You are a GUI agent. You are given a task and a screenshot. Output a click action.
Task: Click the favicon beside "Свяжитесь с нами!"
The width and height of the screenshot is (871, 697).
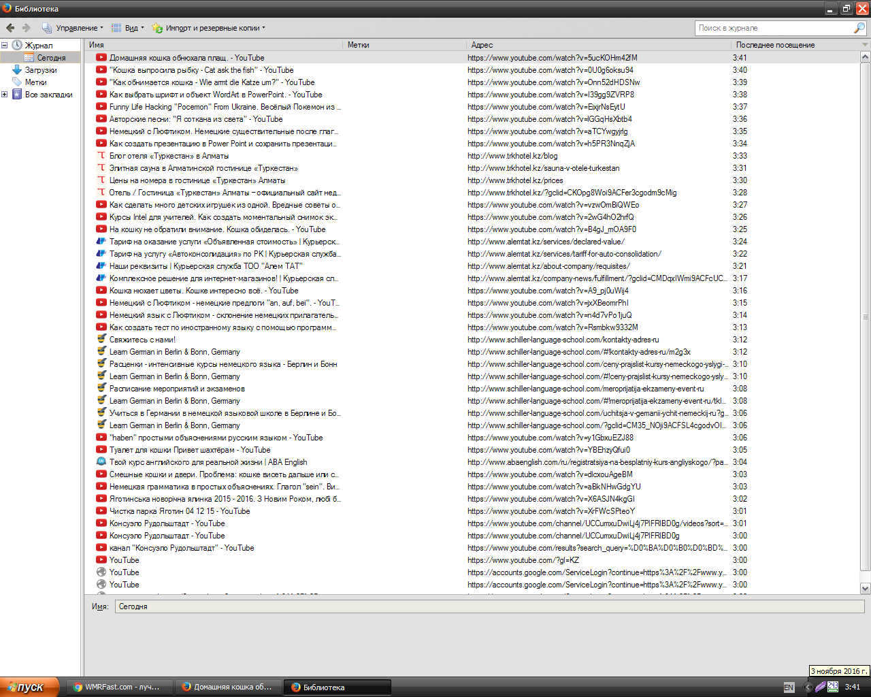tap(101, 340)
